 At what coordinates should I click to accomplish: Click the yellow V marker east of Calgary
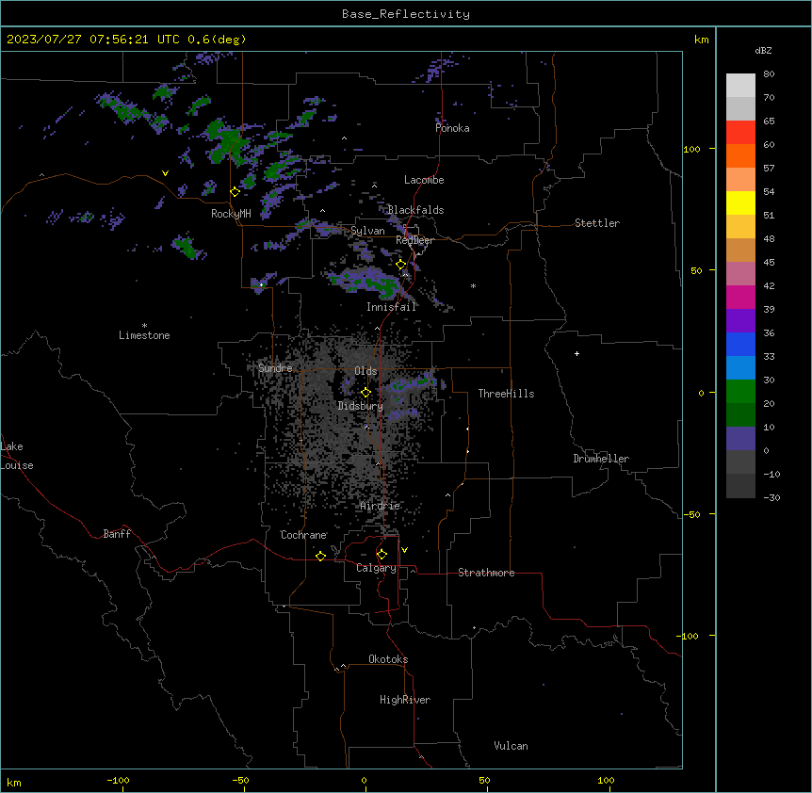click(x=404, y=550)
